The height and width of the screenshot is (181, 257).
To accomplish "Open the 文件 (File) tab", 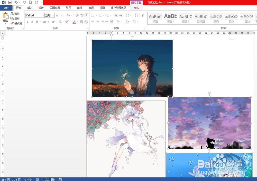I will click(x=6, y=8).
